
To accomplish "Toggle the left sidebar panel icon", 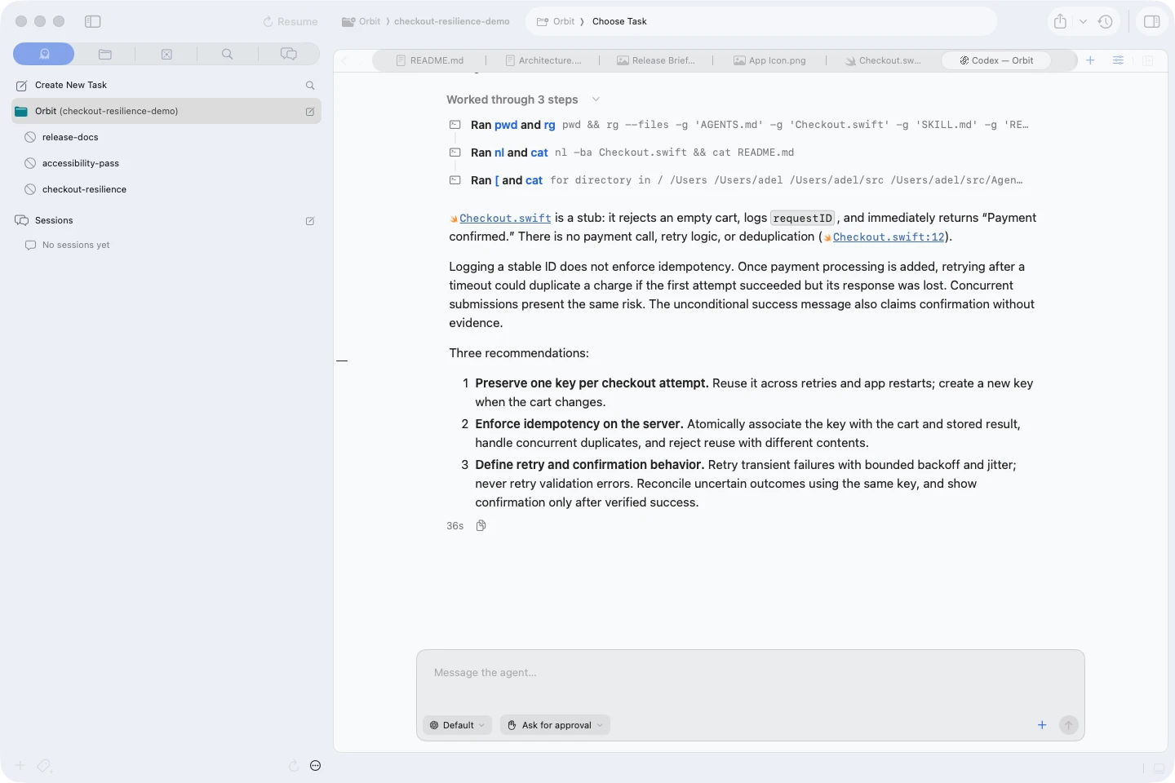I will pos(93,21).
